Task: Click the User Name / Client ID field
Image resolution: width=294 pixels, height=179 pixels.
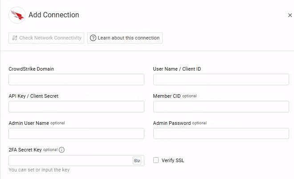Action: click(221, 80)
